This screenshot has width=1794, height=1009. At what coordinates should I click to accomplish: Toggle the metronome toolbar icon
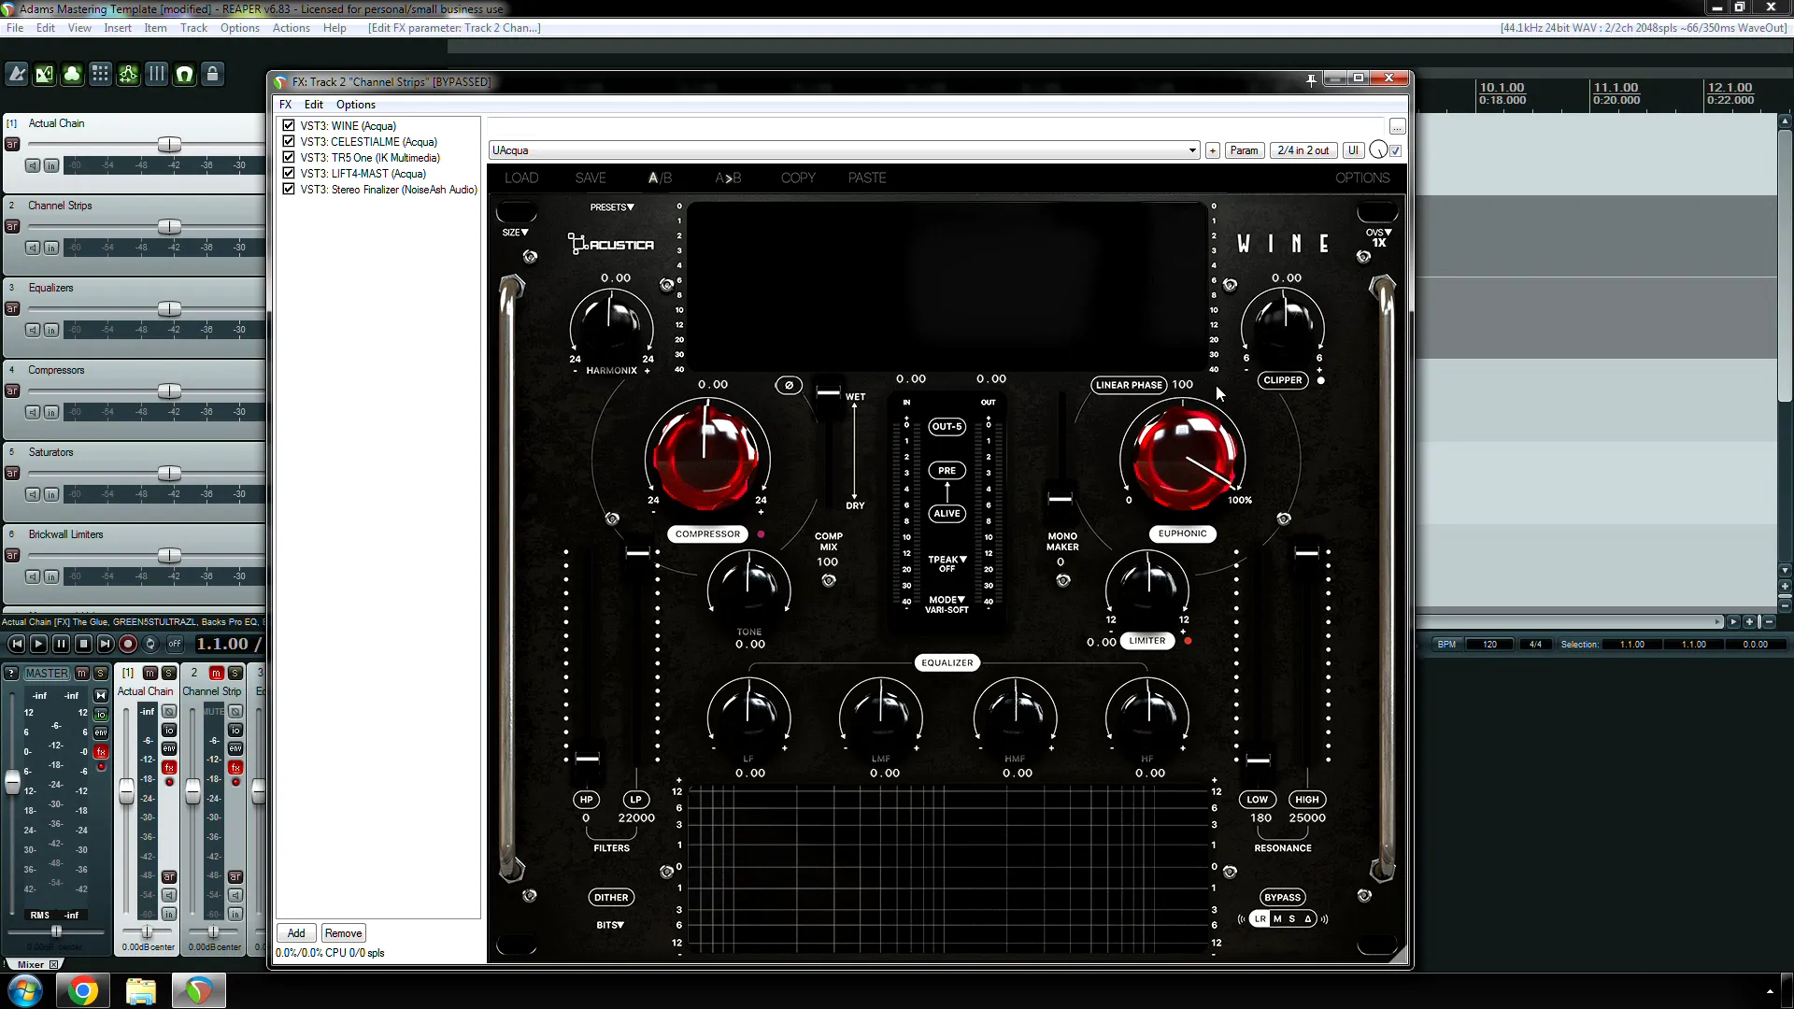point(17,74)
